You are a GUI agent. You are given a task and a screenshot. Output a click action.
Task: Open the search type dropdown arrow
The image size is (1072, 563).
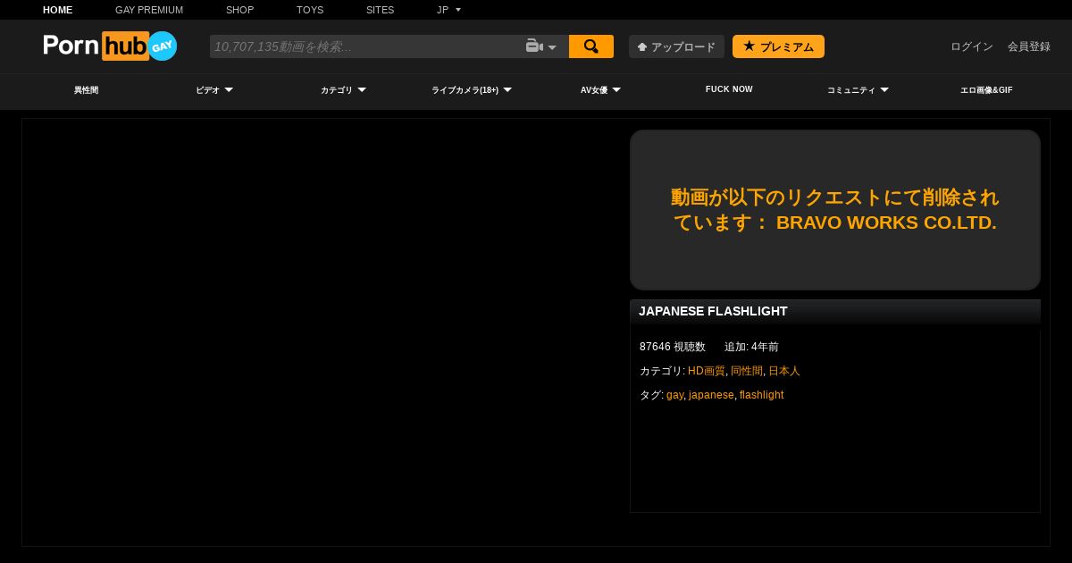(x=552, y=47)
